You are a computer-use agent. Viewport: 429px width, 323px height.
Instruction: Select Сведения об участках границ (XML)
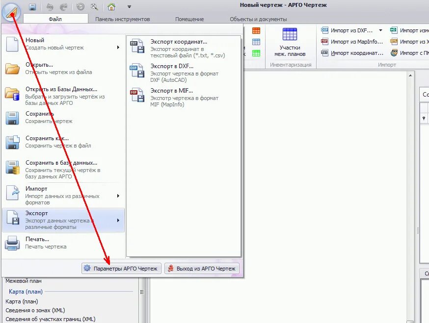(51, 319)
